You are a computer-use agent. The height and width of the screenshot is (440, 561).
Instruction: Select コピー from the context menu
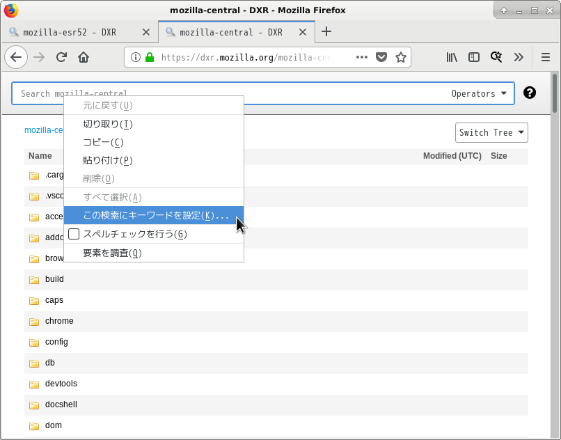(104, 141)
